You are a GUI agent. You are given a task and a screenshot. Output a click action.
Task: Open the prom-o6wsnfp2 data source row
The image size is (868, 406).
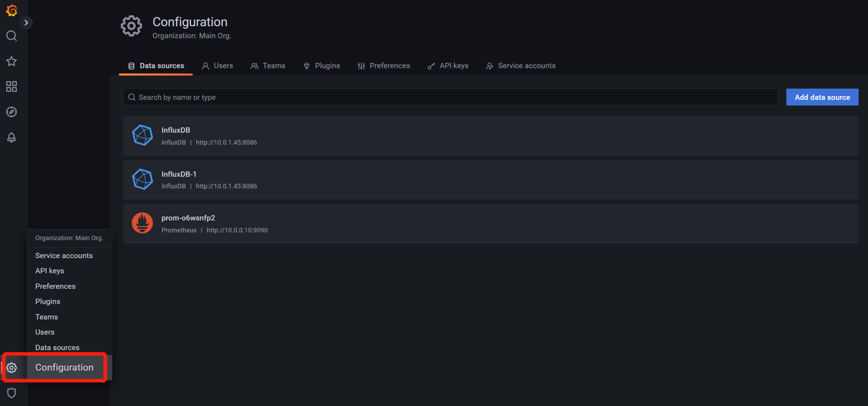coord(491,224)
